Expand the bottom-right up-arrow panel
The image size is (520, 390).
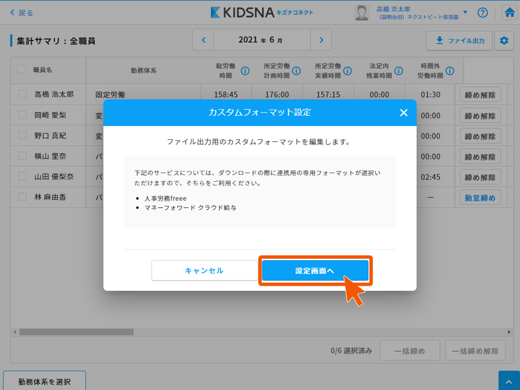click(509, 382)
